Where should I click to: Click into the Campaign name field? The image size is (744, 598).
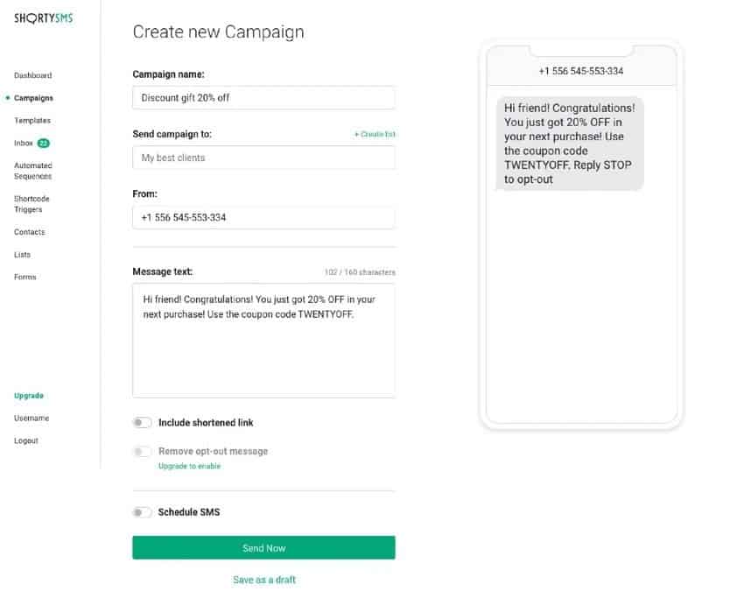click(x=263, y=98)
